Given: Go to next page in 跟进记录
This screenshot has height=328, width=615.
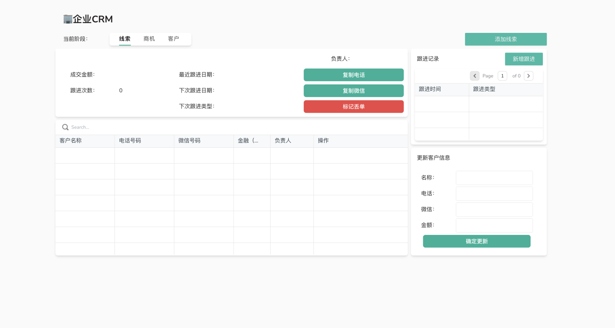Looking at the screenshot, I should click(x=528, y=76).
